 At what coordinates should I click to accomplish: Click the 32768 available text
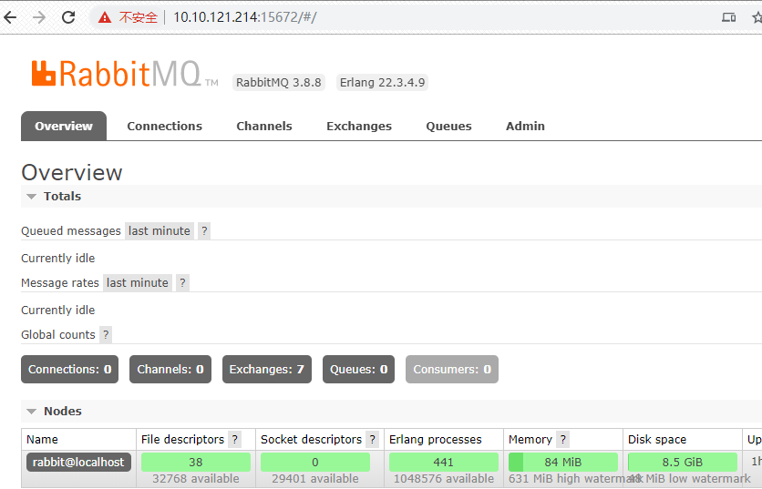(196, 479)
